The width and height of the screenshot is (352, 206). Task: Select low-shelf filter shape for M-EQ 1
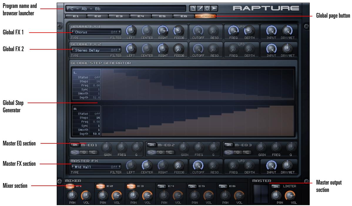pos(75,152)
